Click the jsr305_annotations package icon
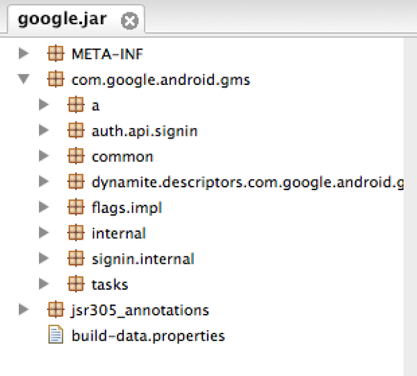The height and width of the screenshot is (376, 417). coord(56,309)
